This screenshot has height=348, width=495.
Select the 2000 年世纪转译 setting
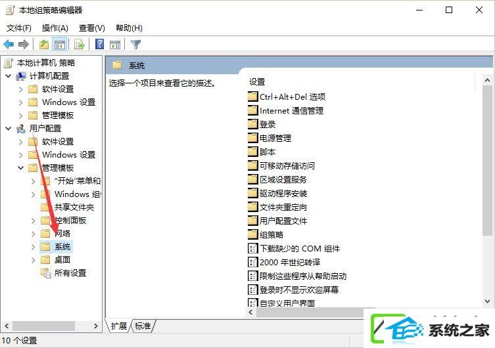click(289, 262)
